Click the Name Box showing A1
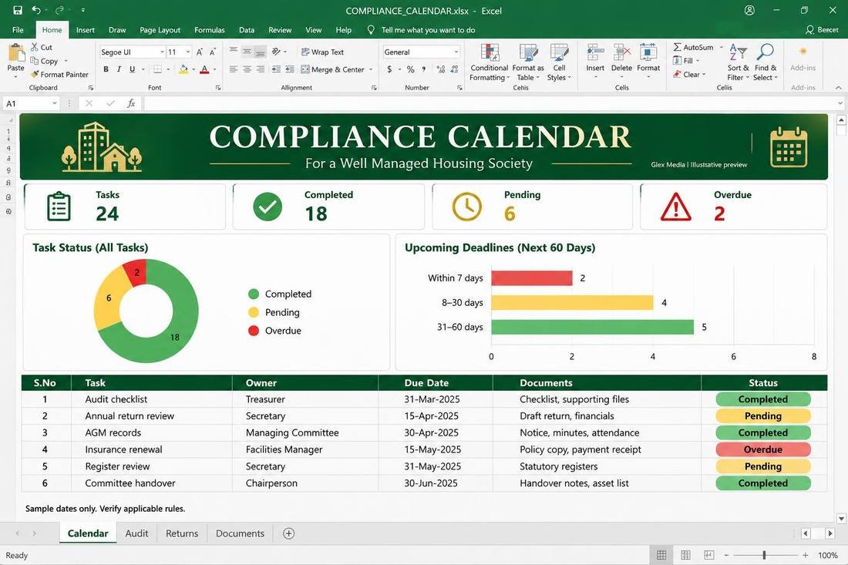Screen dimensions: 848x565 point(31,103)
